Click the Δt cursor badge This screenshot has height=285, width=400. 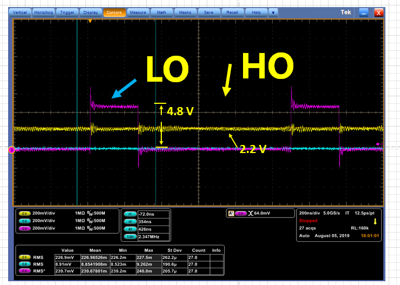pyautogui.click(x=130, y=229)
